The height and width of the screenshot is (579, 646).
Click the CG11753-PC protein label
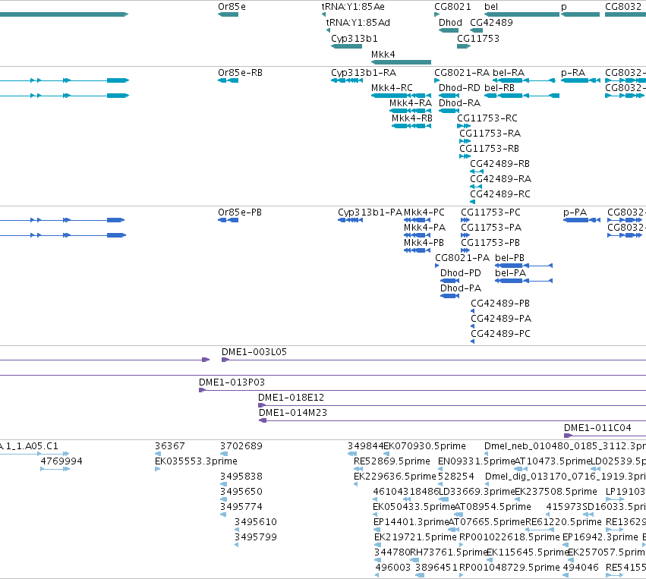point(490,212)
